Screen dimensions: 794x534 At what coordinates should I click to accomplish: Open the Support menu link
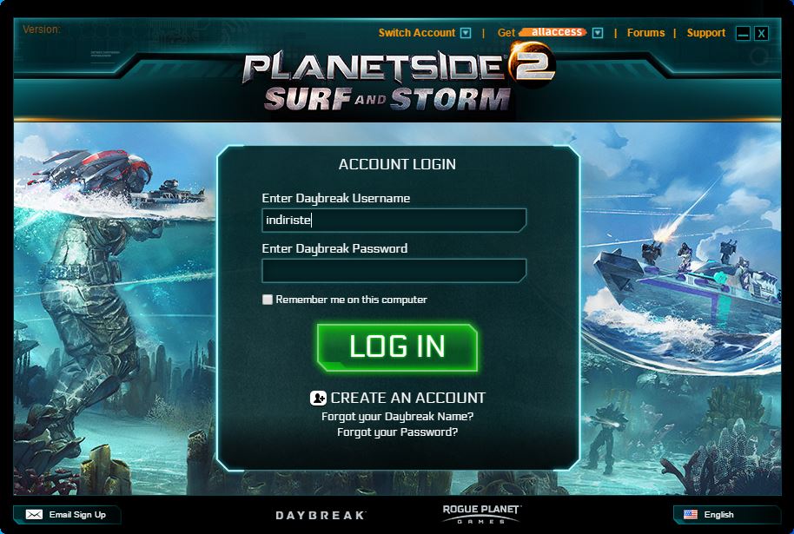tap(706, 33)
